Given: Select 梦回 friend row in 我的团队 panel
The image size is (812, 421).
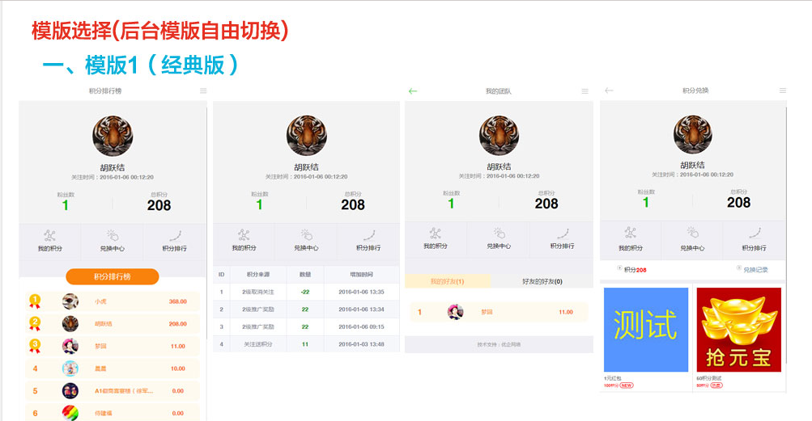Looking at the screenshot, I should click(x=499, y=312).
